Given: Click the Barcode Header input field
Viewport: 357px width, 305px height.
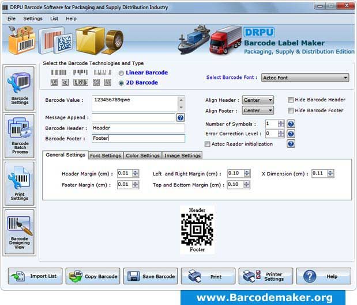Looking at the screenshot, I should (x=138, y=128).
